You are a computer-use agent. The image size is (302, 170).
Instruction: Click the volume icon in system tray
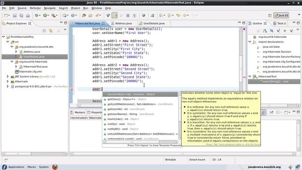pos(290,167)
